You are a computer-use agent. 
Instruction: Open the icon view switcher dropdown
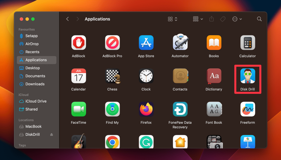click(x=173, y=19)
